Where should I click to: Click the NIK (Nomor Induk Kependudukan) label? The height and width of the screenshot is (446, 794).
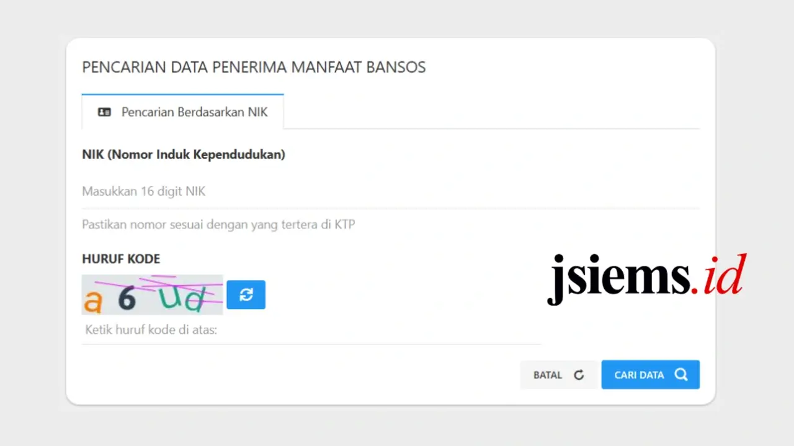pos(184,155)
